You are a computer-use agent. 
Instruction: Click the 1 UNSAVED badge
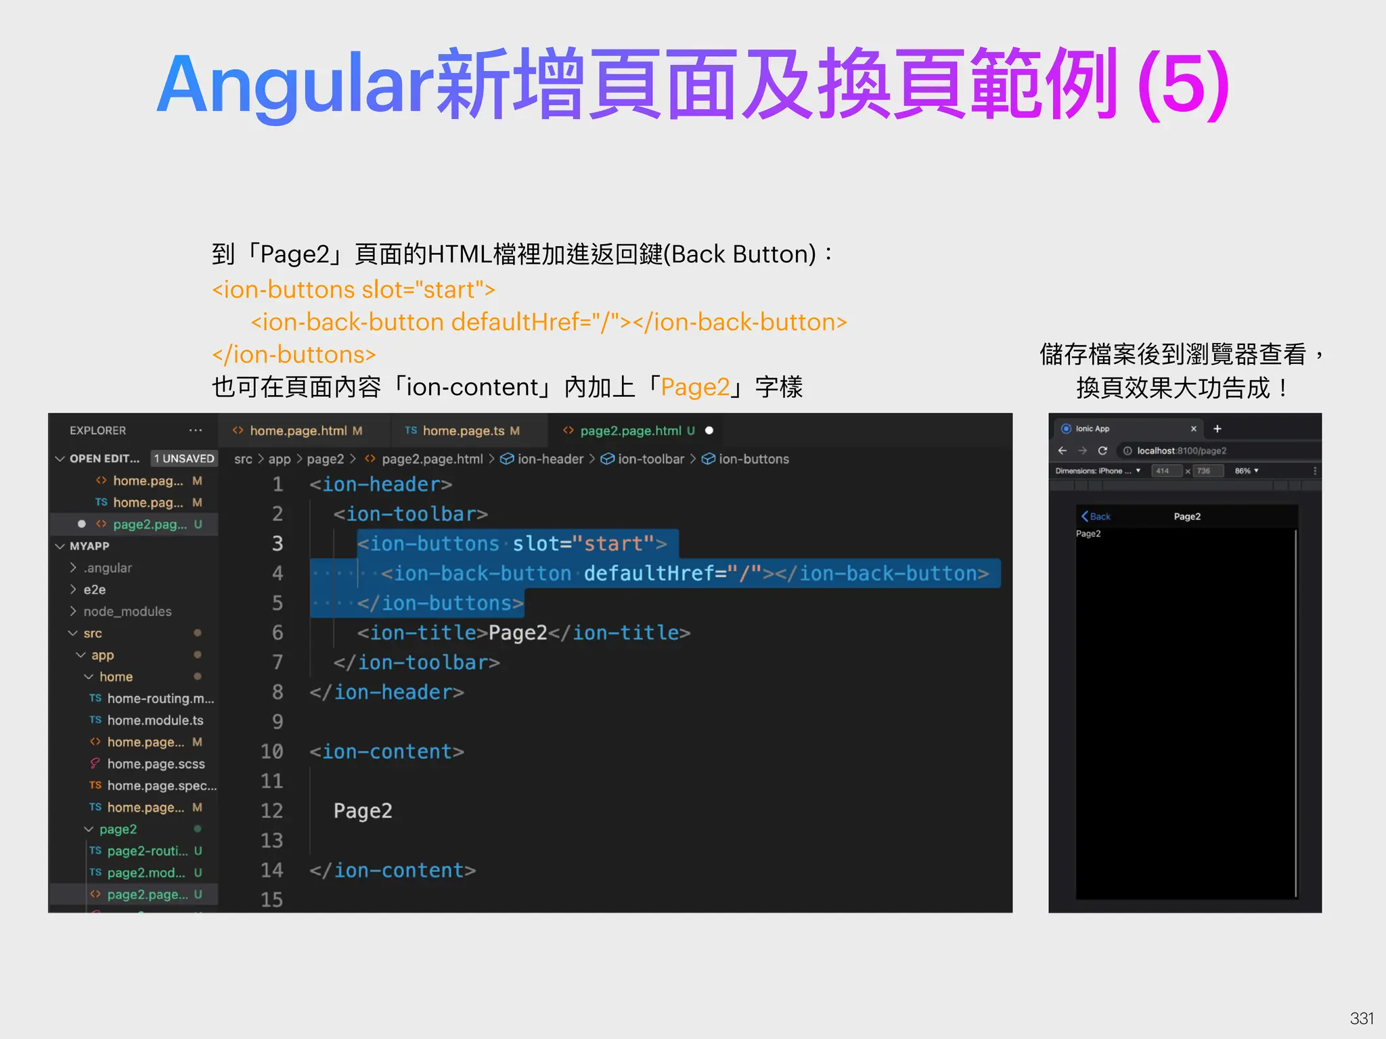(x=183, y=459)
